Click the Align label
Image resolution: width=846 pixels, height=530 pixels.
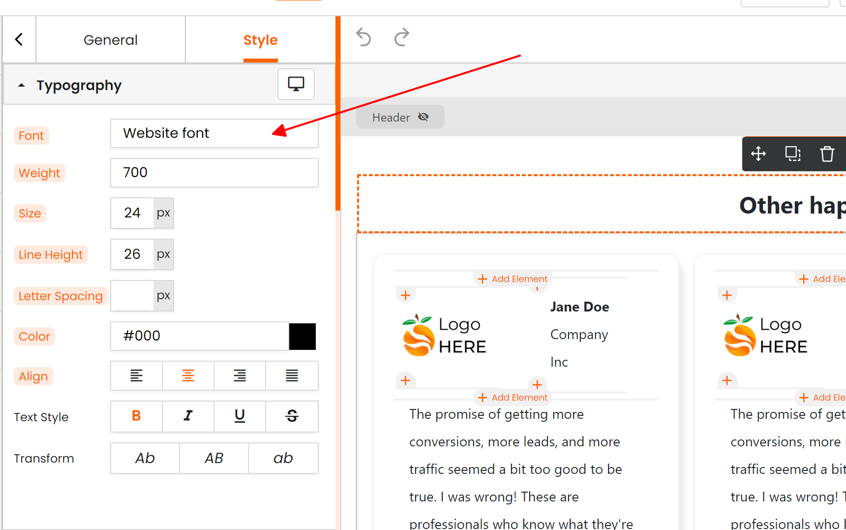point(33,376)
